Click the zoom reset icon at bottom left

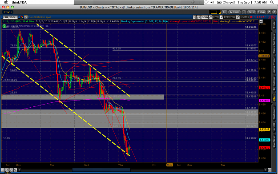(15, 170)
